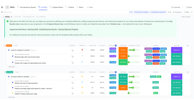Collapse the OKRs list section
The width and height of the screenshot is (194, 100).
4,17
